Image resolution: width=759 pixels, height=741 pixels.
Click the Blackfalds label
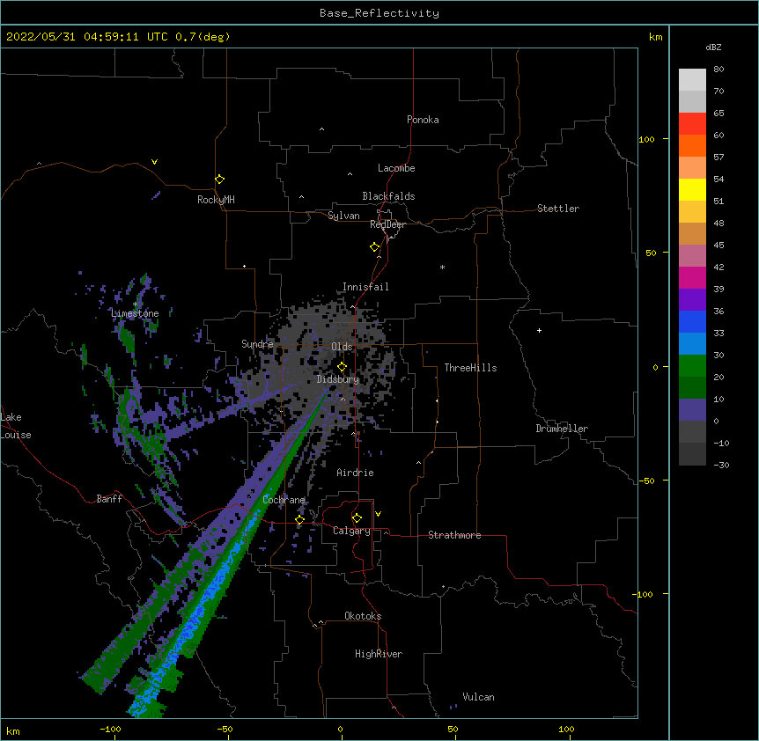point(388,196)
